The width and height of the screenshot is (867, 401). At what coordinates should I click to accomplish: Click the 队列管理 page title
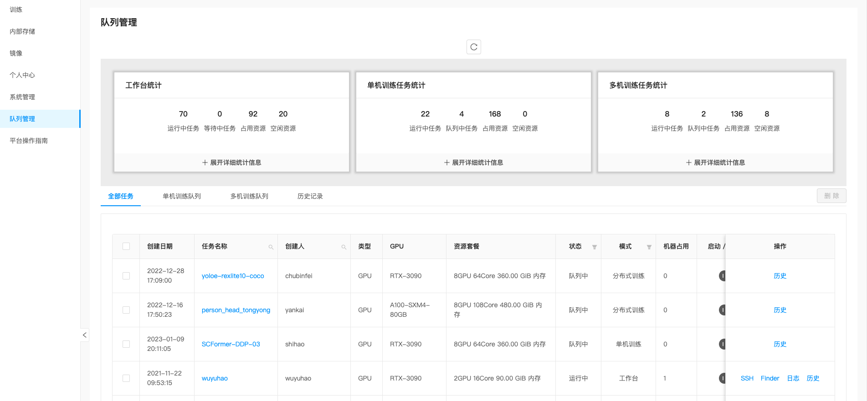119,22
